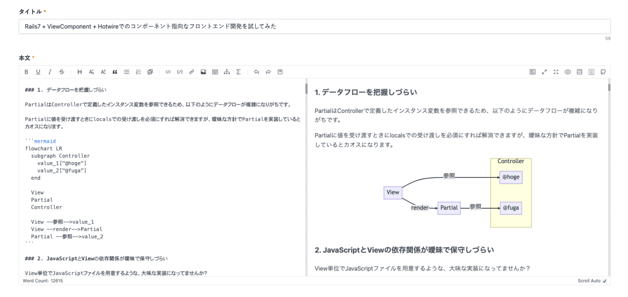Viewport: 628px width, 297px height.
Task: Click the preview heading 2. JavaScriptとViewの依存関係
Action: point(405,250)
